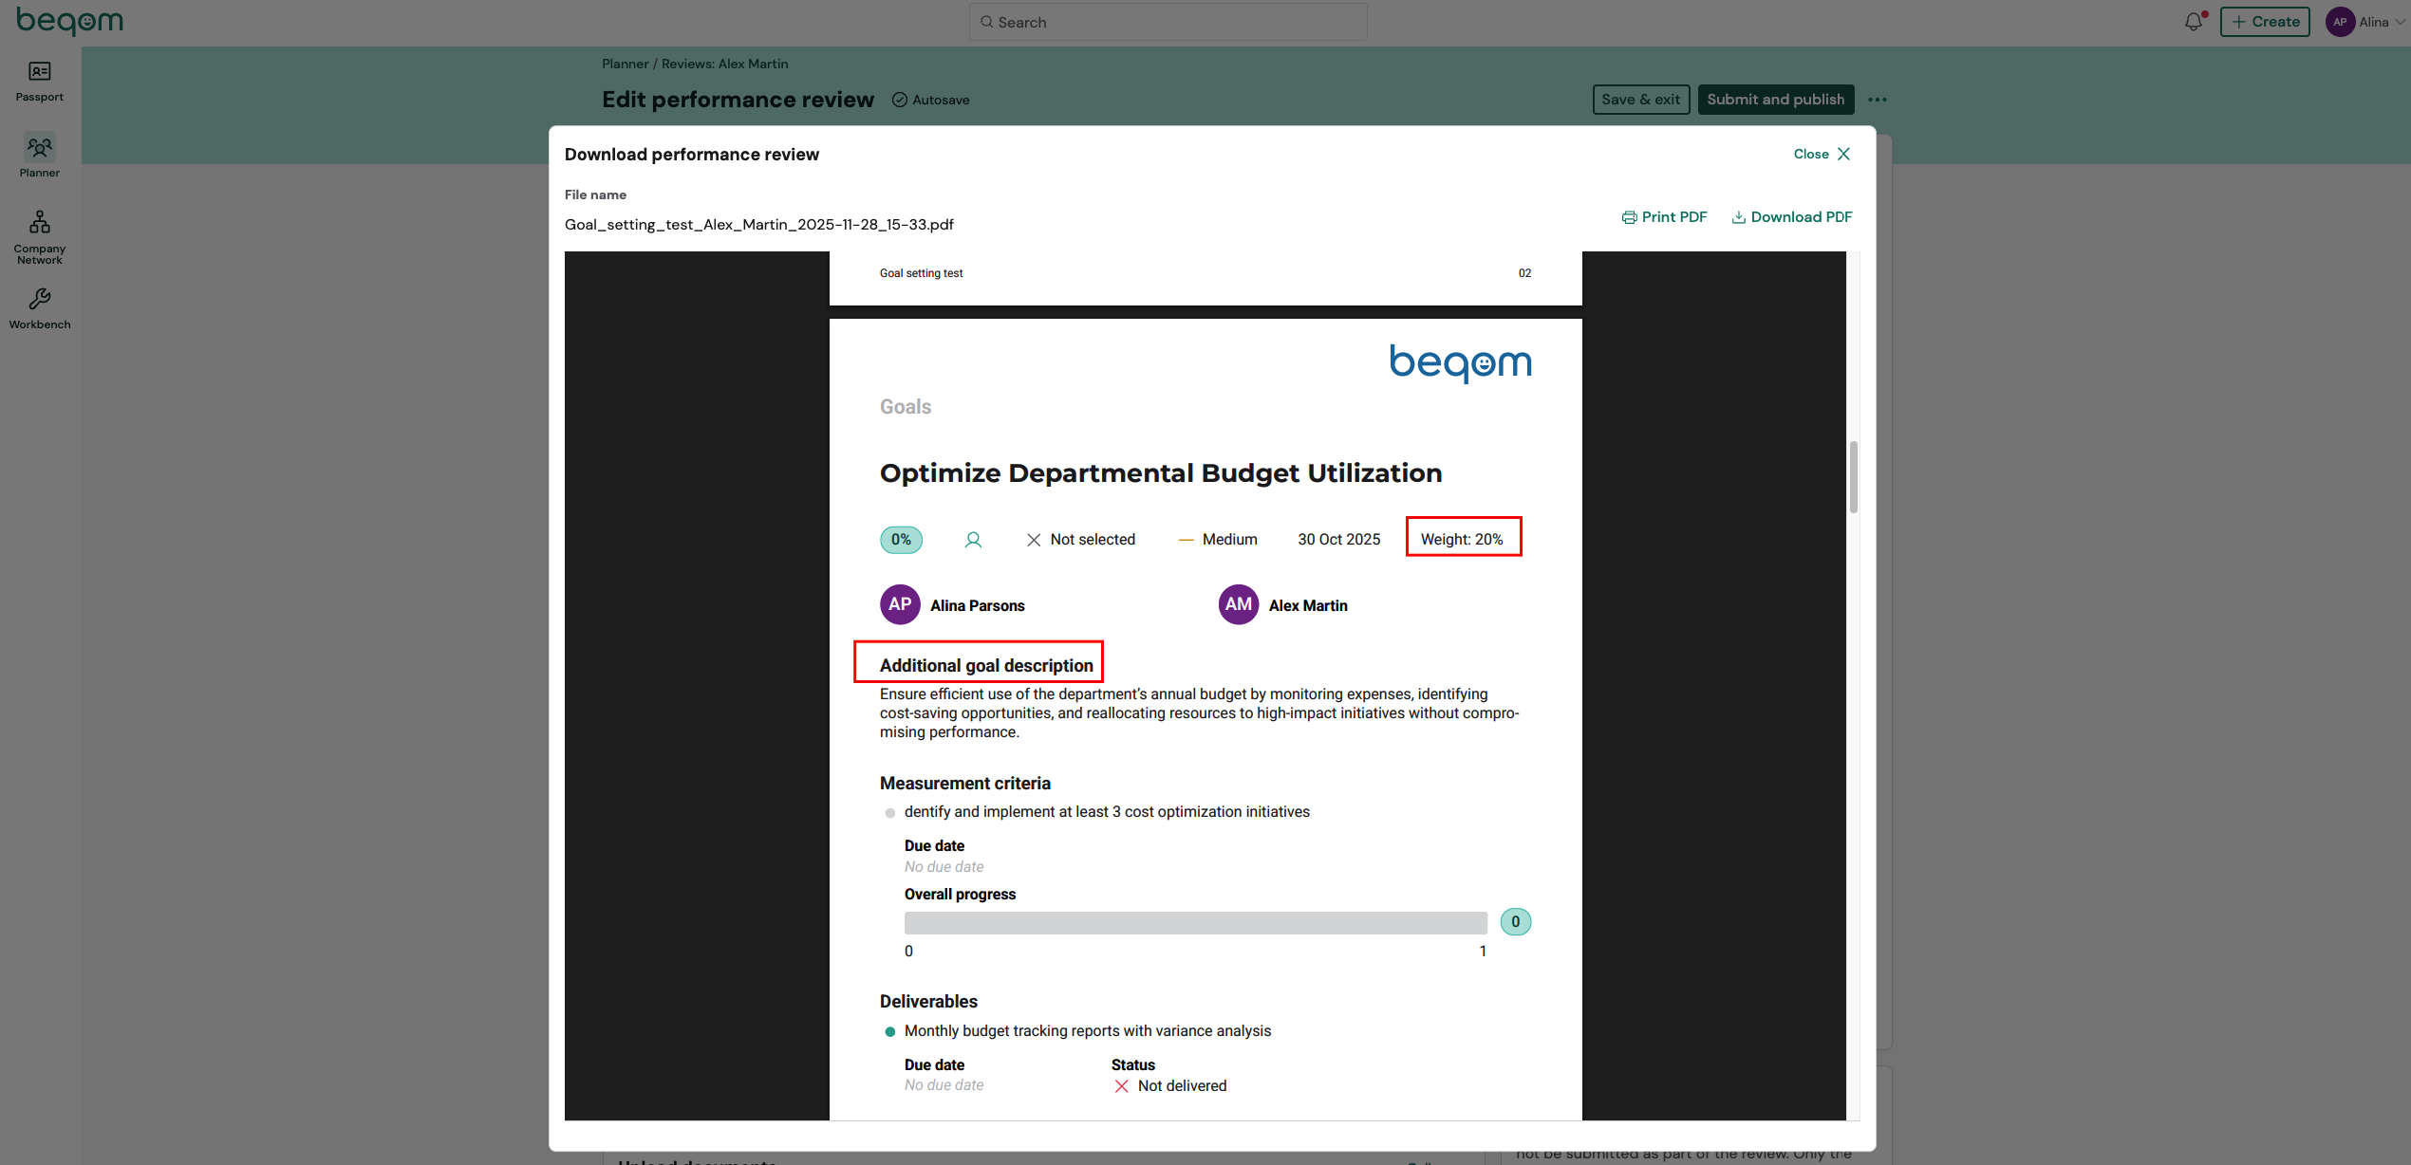
Task: Click Submit and publish button
Action: pyautogui.click(x=1775, y=100)
